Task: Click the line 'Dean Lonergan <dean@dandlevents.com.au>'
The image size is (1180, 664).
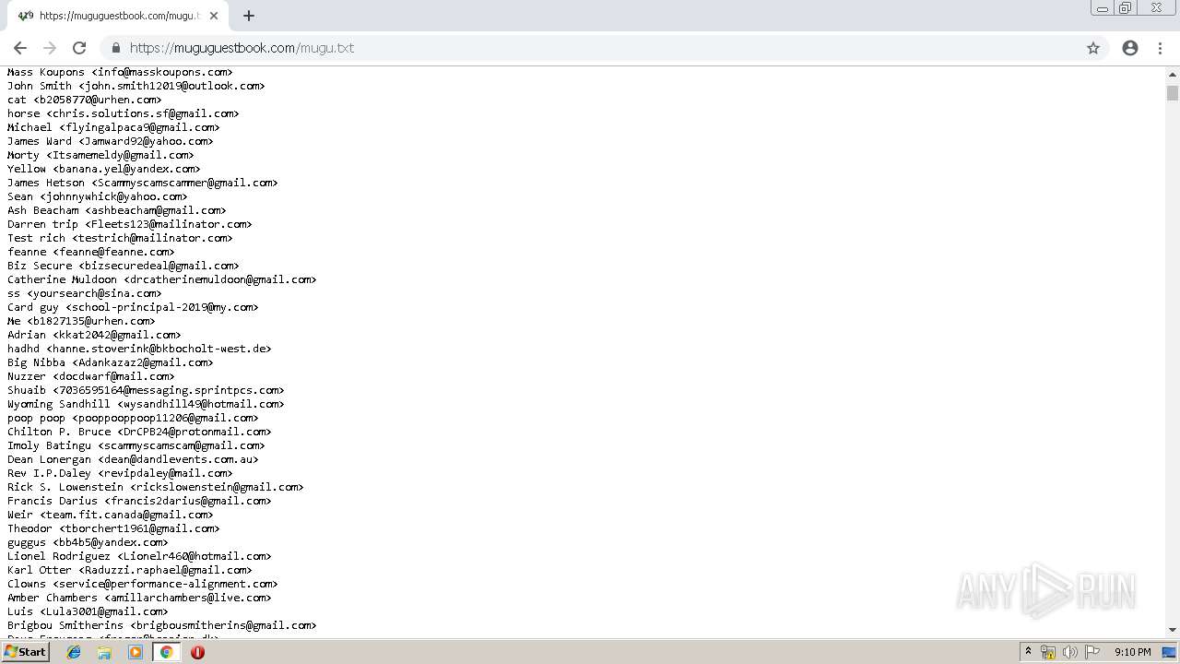Action: [133, 459]
